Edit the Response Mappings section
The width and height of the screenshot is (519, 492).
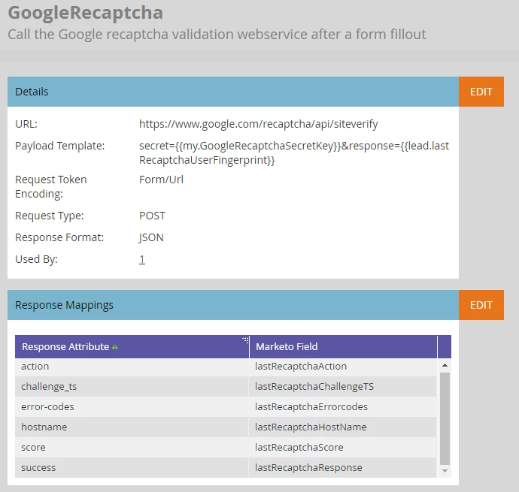pyautogui.click(x=481, y=305)
